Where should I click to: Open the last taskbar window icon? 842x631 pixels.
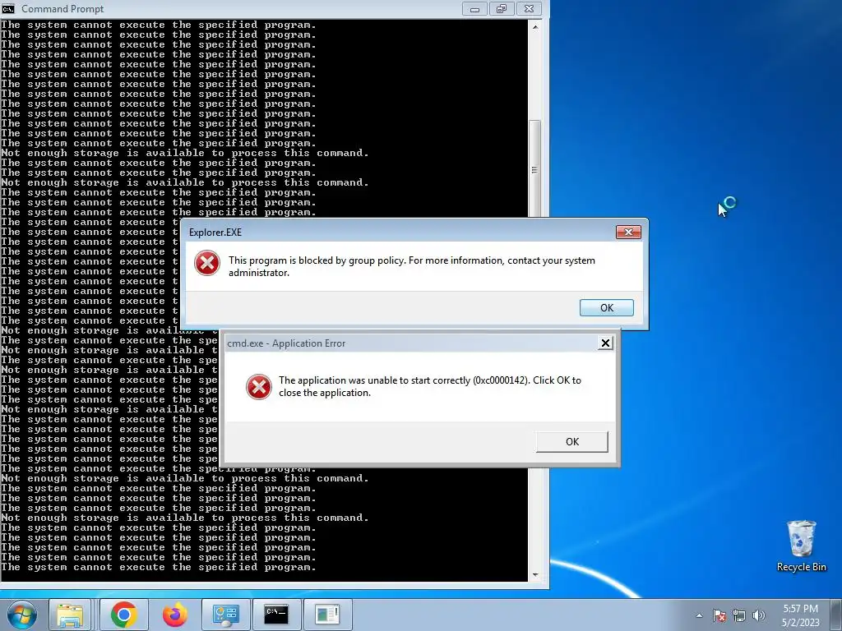pos(327,615)
